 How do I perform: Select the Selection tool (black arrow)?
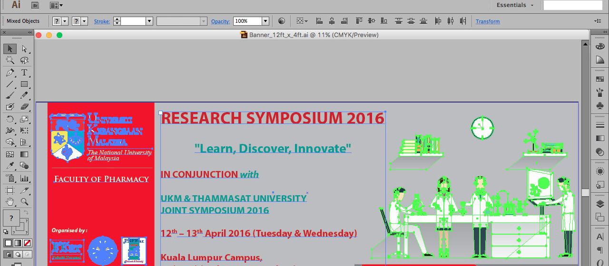(x=10, y=49)
